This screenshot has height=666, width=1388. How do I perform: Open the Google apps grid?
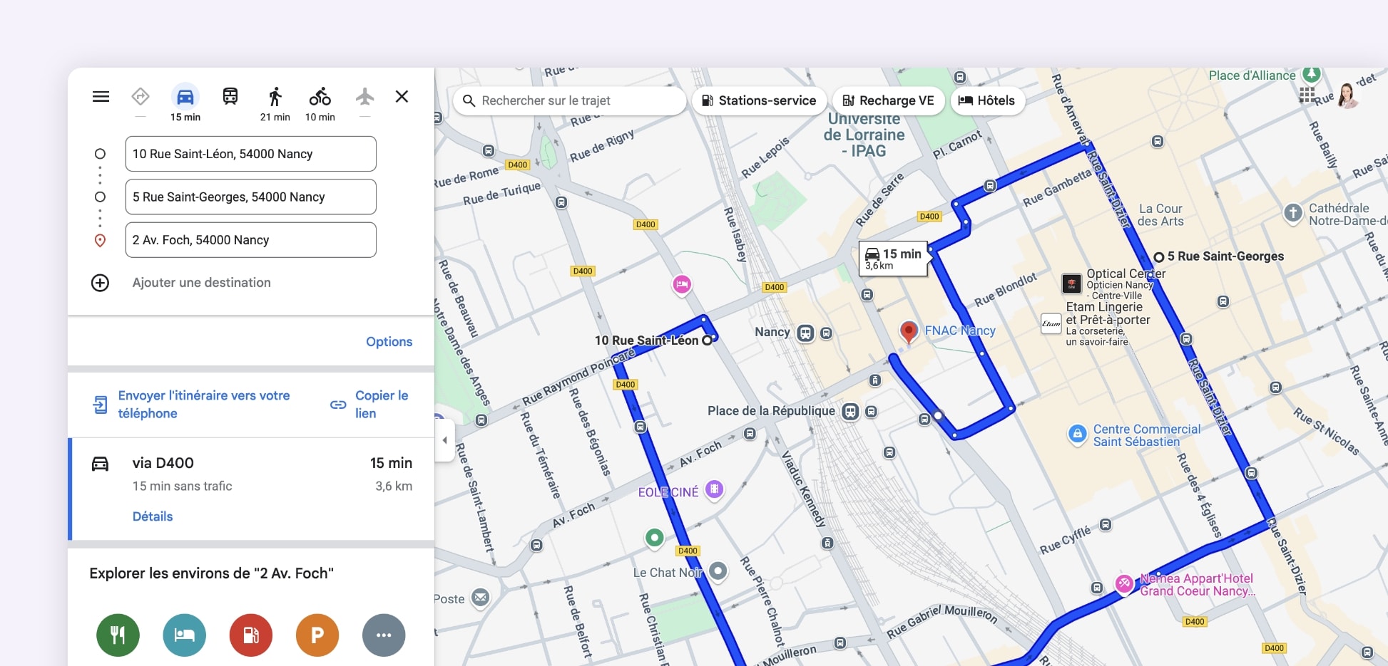click(1307, 95)
